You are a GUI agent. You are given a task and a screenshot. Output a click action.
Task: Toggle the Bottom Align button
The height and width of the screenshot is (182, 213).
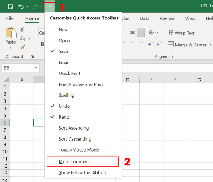[141, 33]
